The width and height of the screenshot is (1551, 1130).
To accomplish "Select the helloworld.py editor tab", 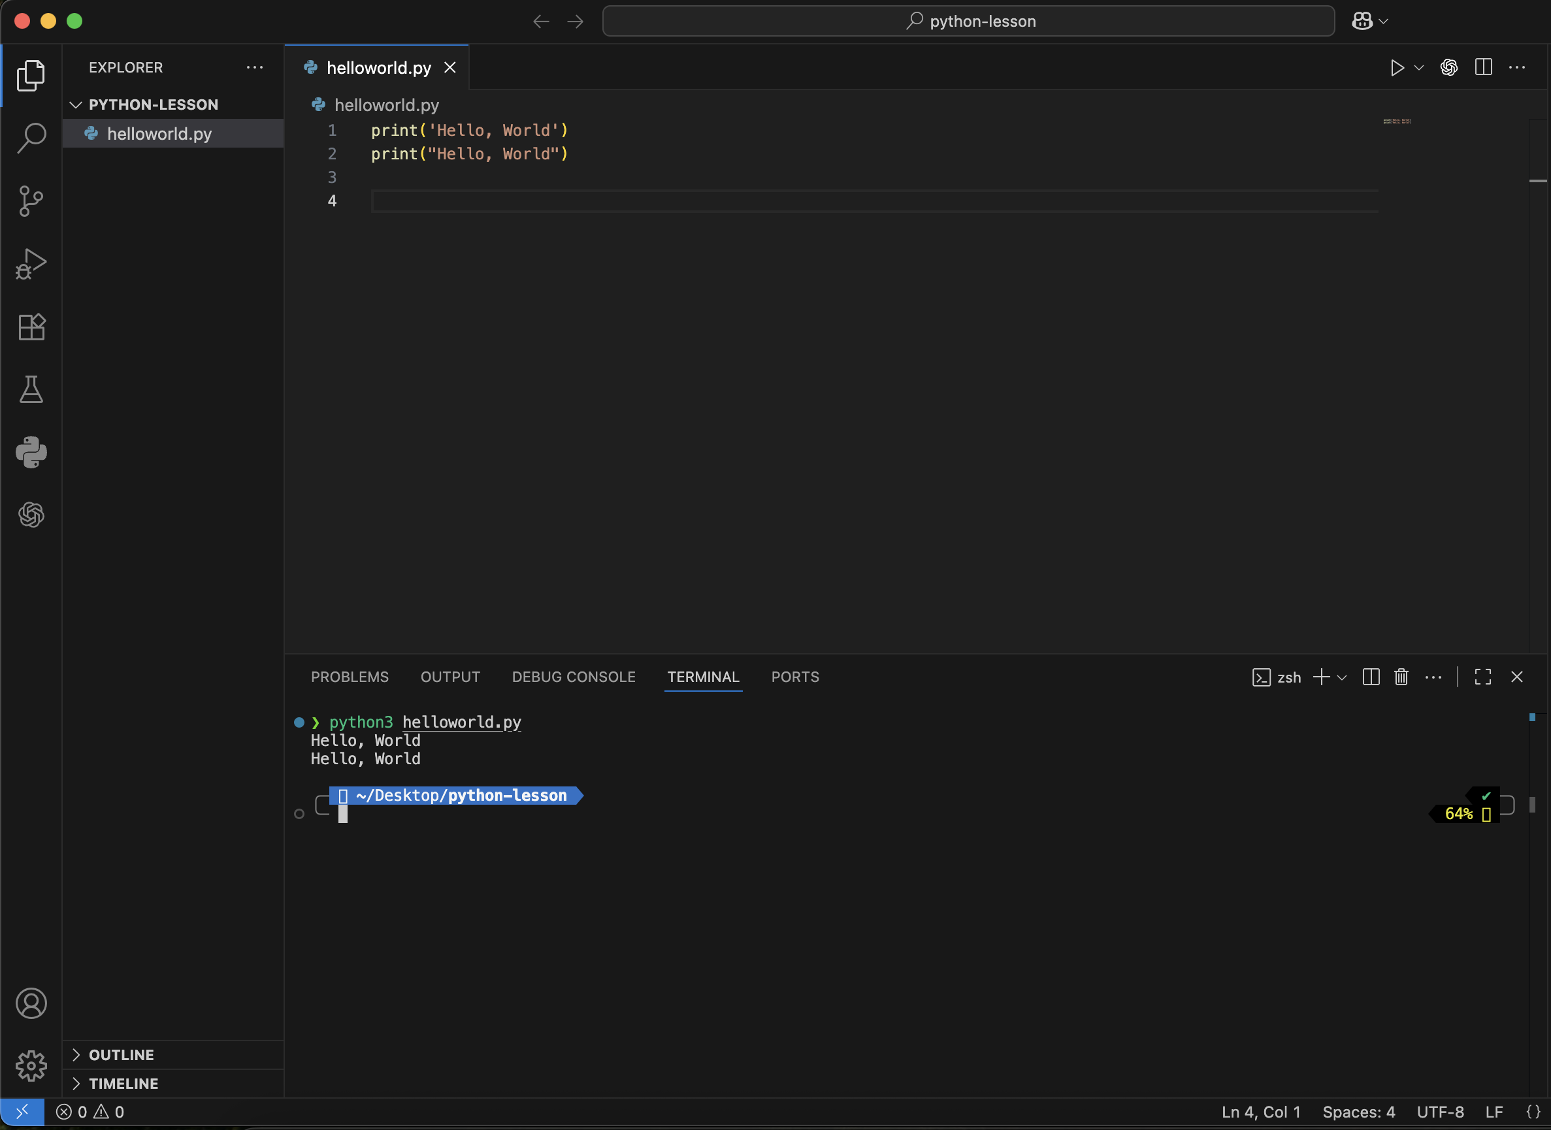I will pos(377,67).
